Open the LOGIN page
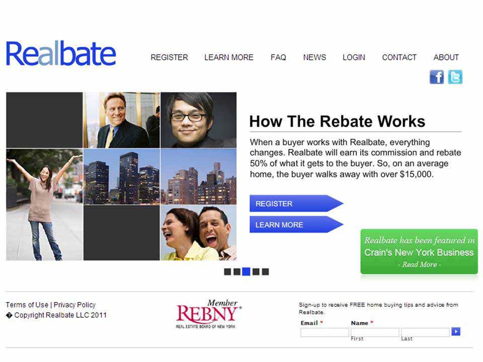 (x=354, y=57)
